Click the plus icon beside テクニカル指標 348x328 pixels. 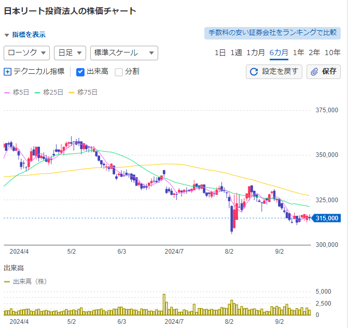8,72
